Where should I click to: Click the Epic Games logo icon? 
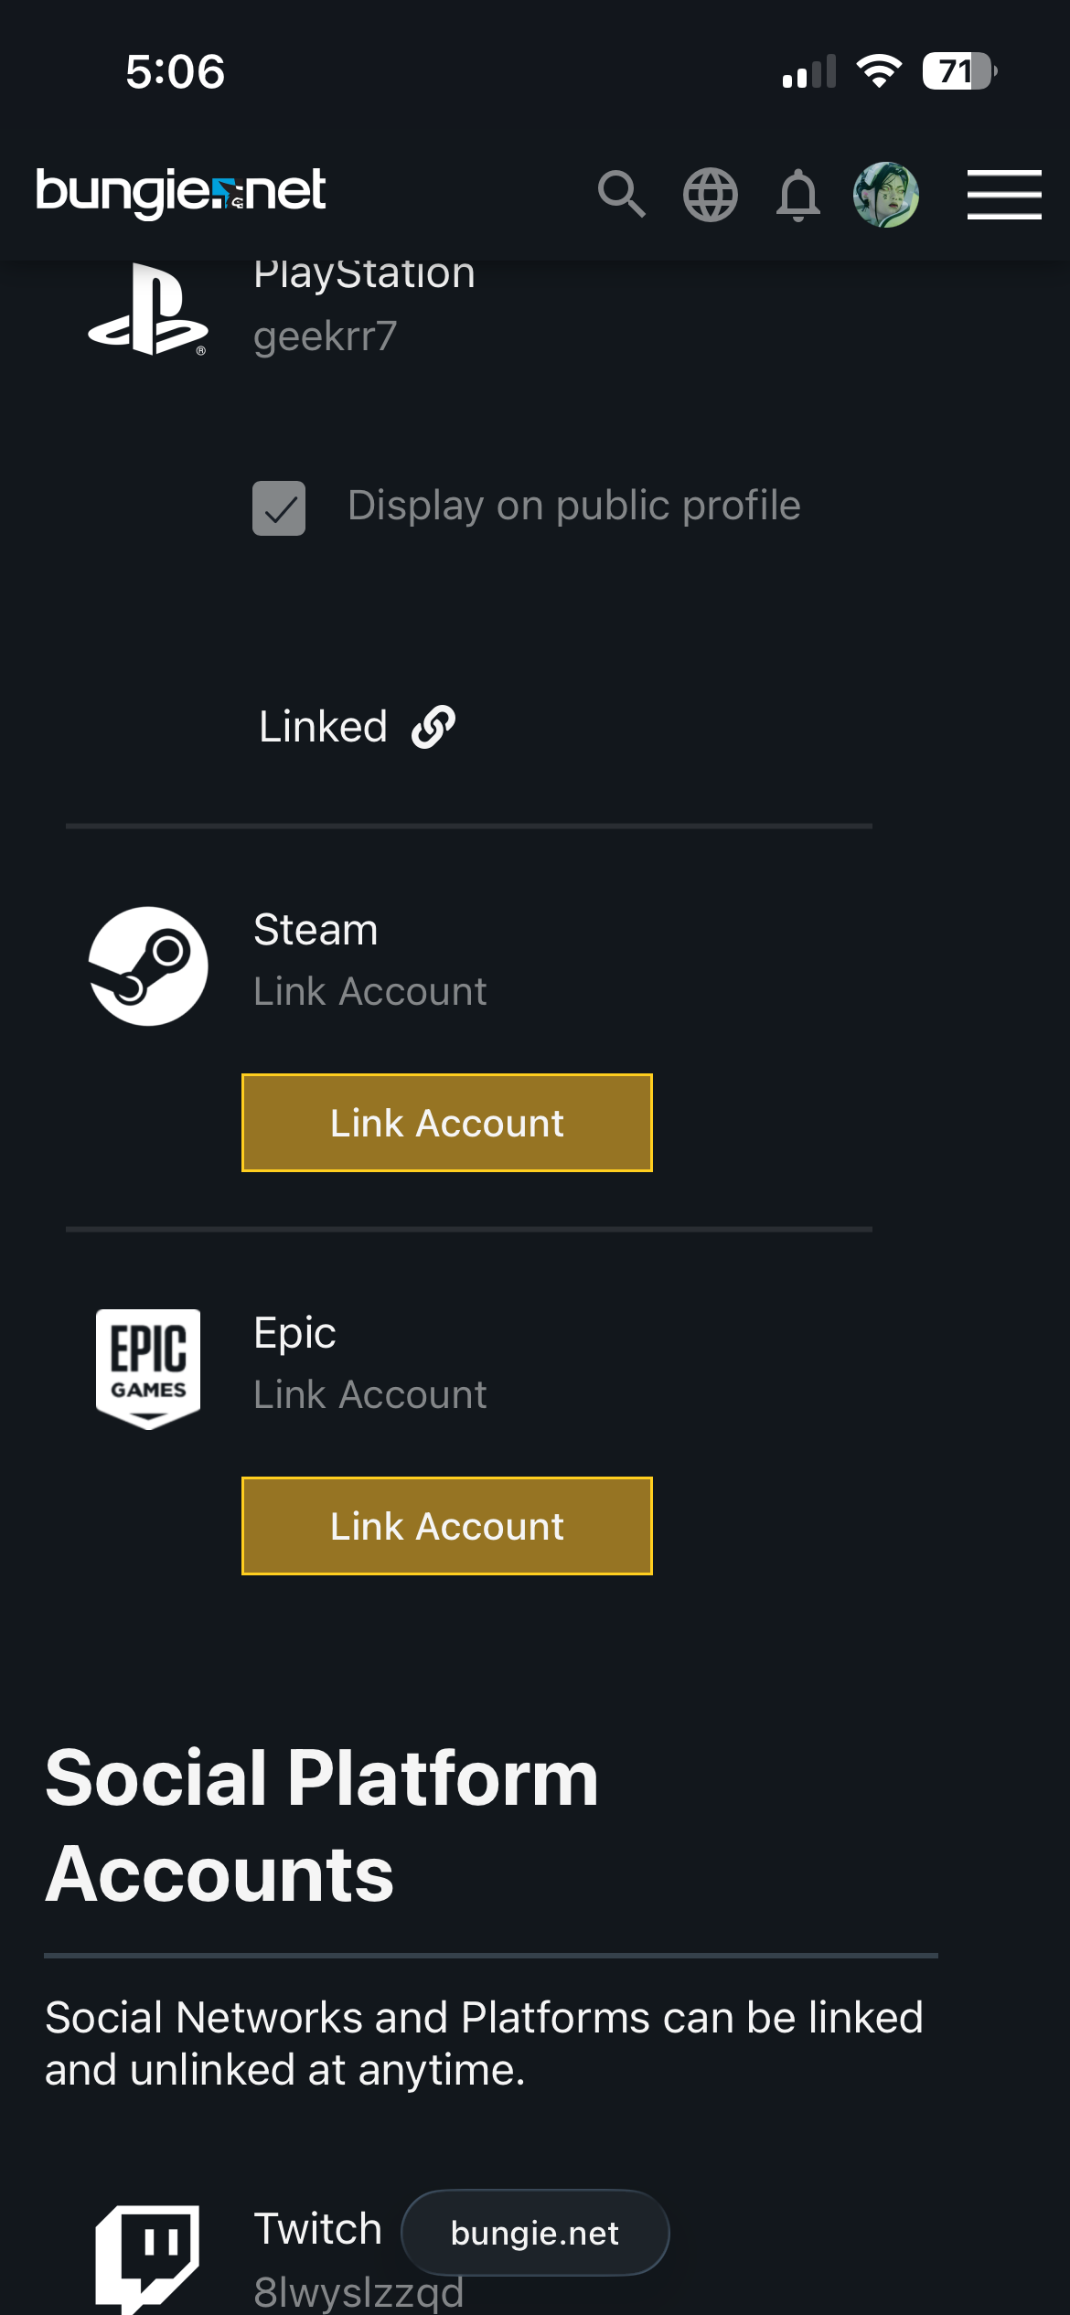click(148, 1369)
